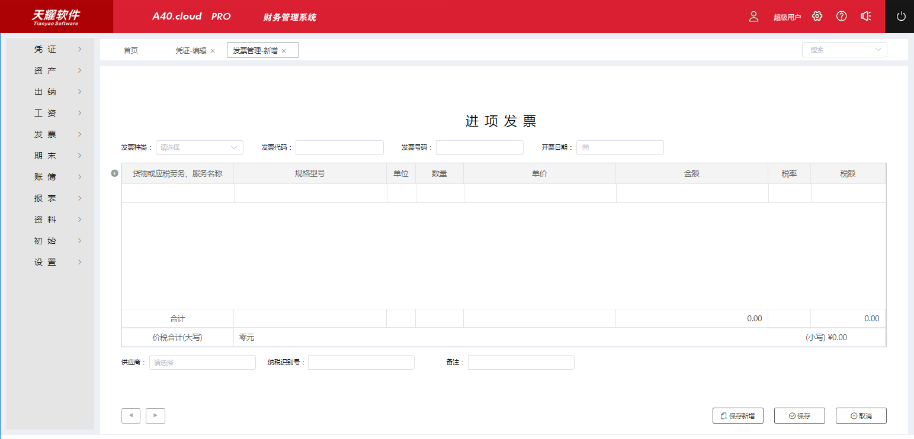The width and height of the screenshot is (914, 439).
Task: Click the (小写) ¥0.00 total
Action: tap(826, 337)
